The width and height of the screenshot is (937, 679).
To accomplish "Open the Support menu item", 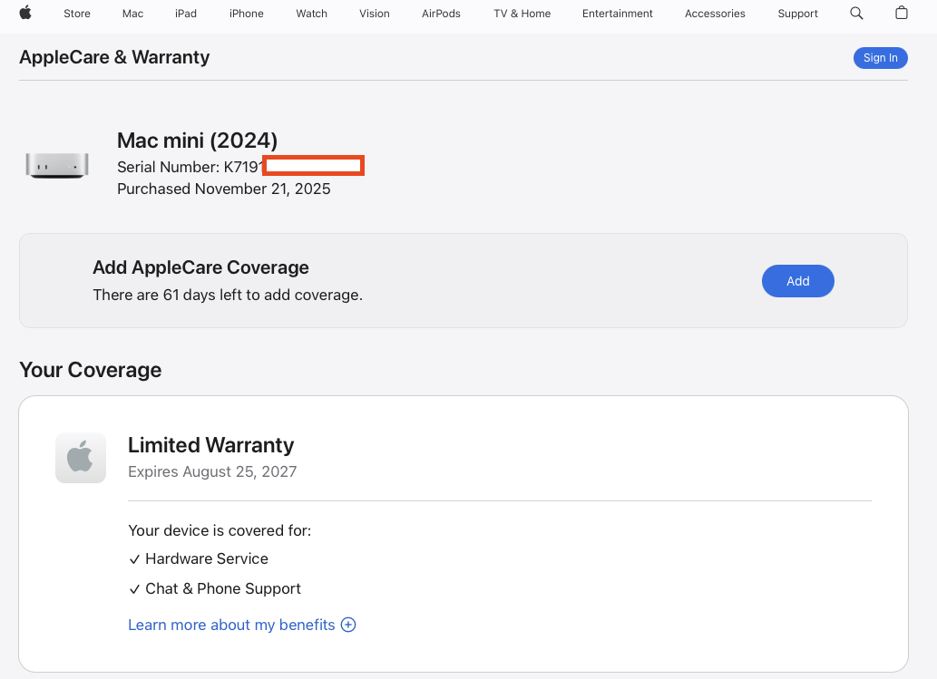I will pos(797,13).
